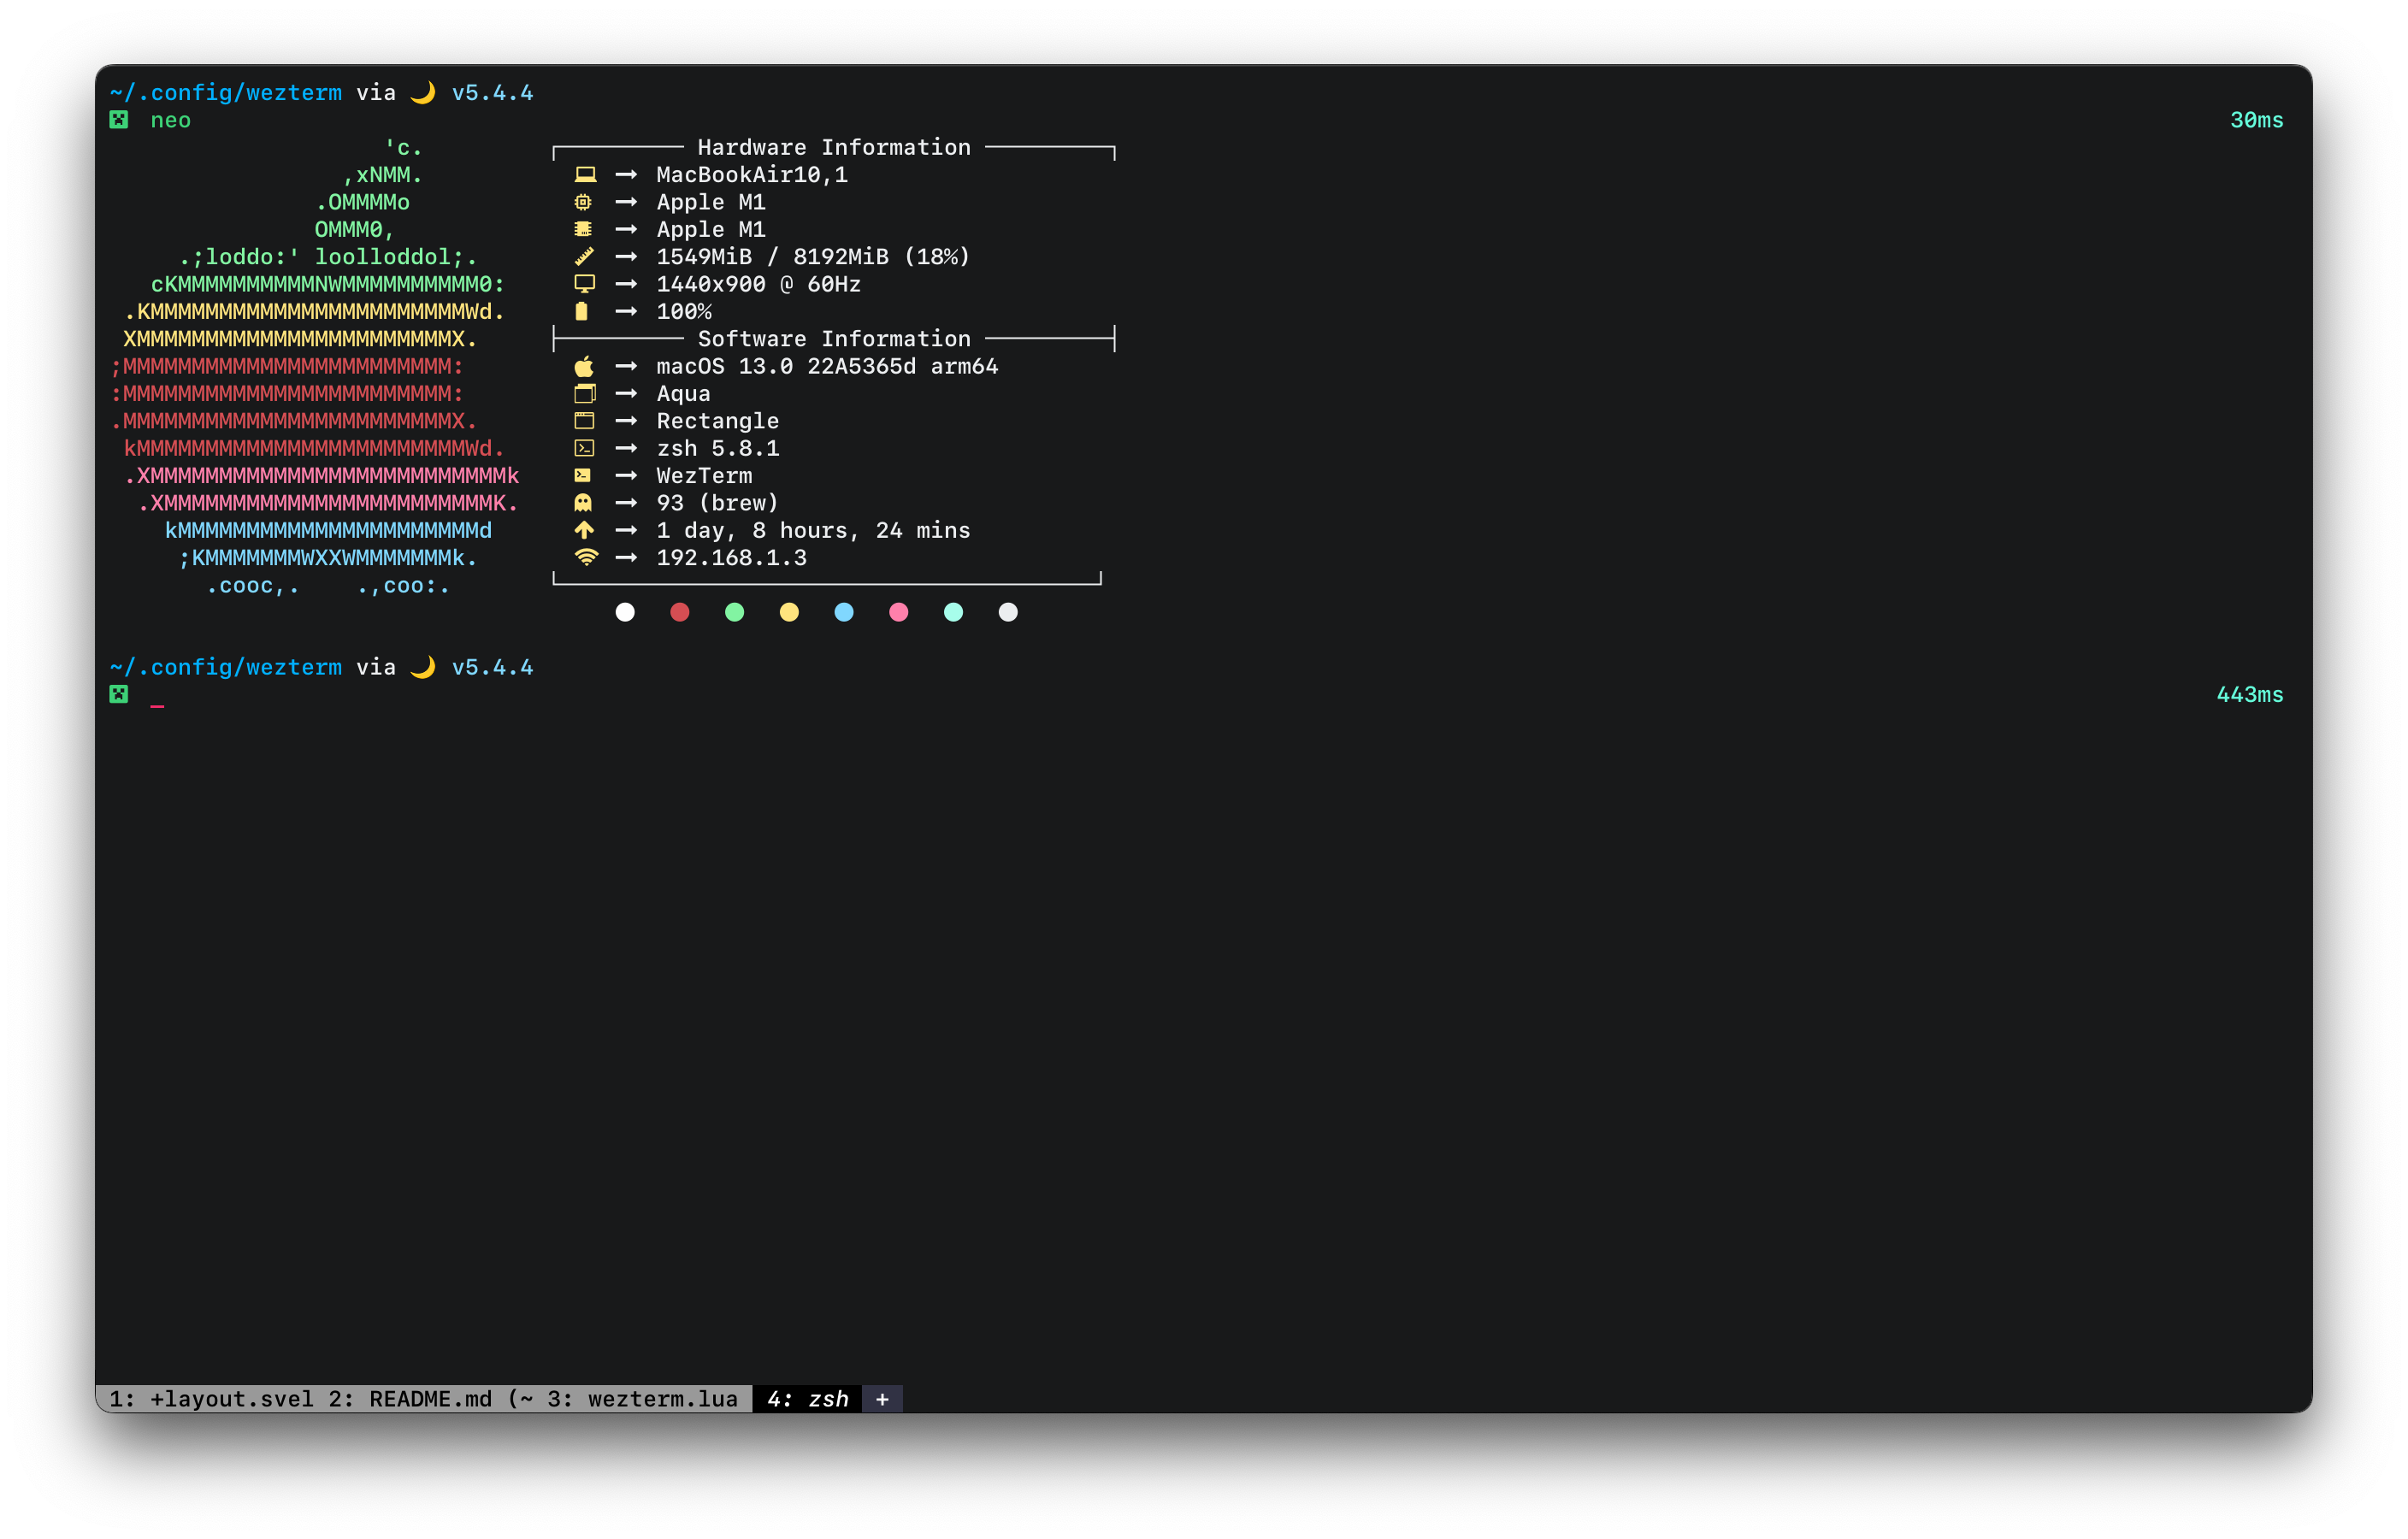This screenshot has width=2408, height=1539.
Task: Click the '30ms' duration text
Action: coord(2256,121)
